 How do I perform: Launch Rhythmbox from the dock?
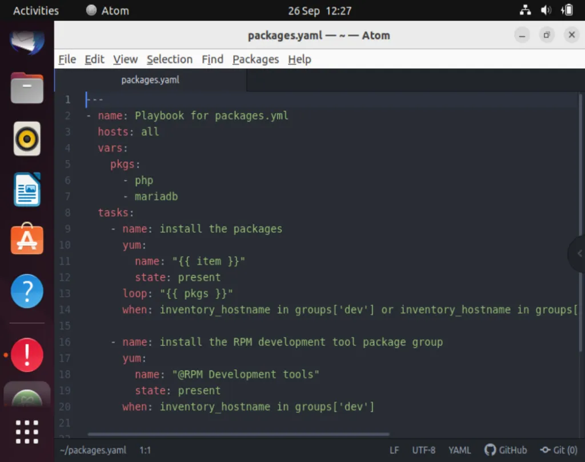[x=27, y=139]
